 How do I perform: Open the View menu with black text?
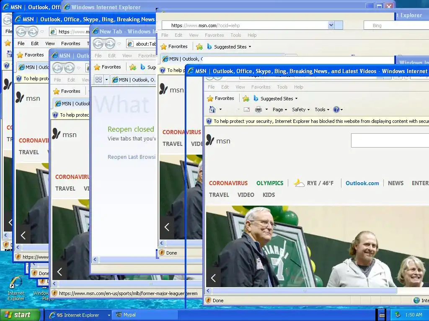point(50,43)
